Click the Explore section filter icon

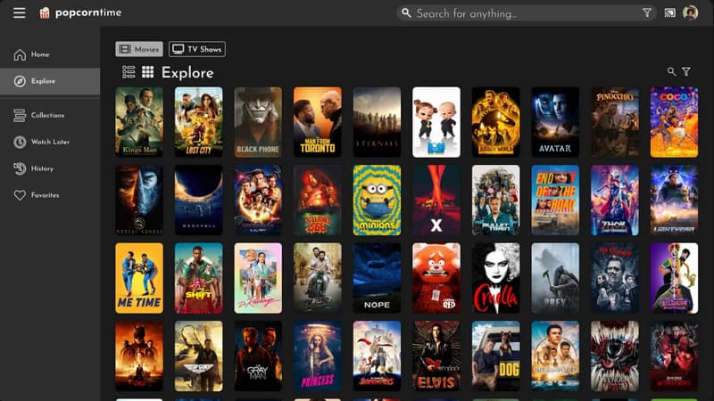tap(686, 72)
